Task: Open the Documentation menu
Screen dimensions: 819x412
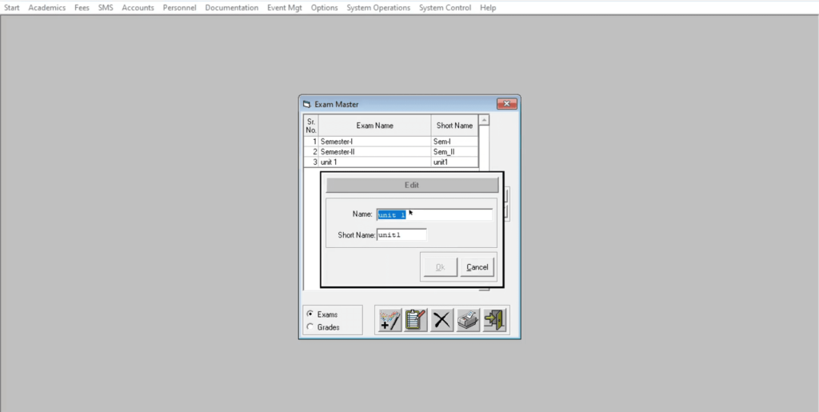Action: pos(231,8)
